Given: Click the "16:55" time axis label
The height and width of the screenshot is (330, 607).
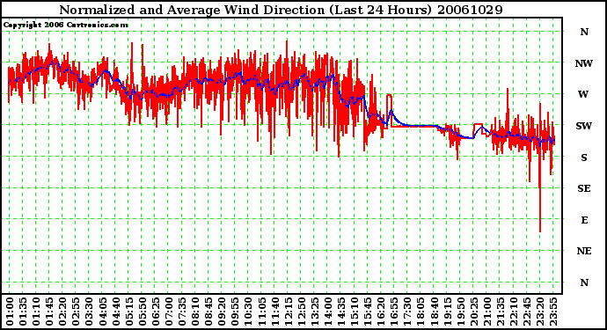Looking at the screenshot, I should [394, 312].
